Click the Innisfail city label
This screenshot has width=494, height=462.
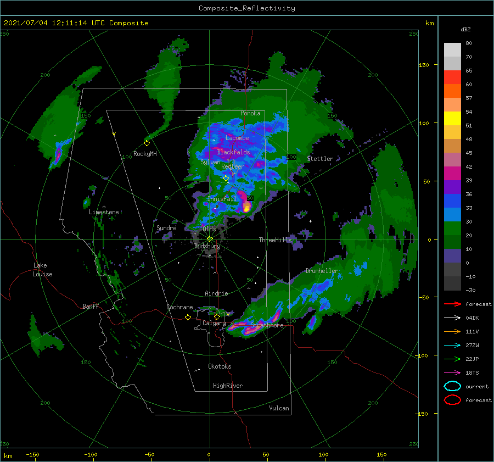tap(222, 199)
